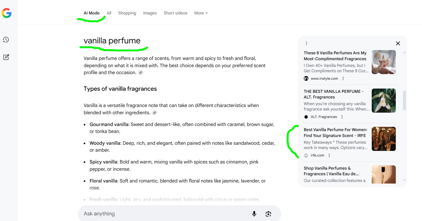Click the sources panel scroll down arrow
The image size is (422, 221).
[404, 180]
